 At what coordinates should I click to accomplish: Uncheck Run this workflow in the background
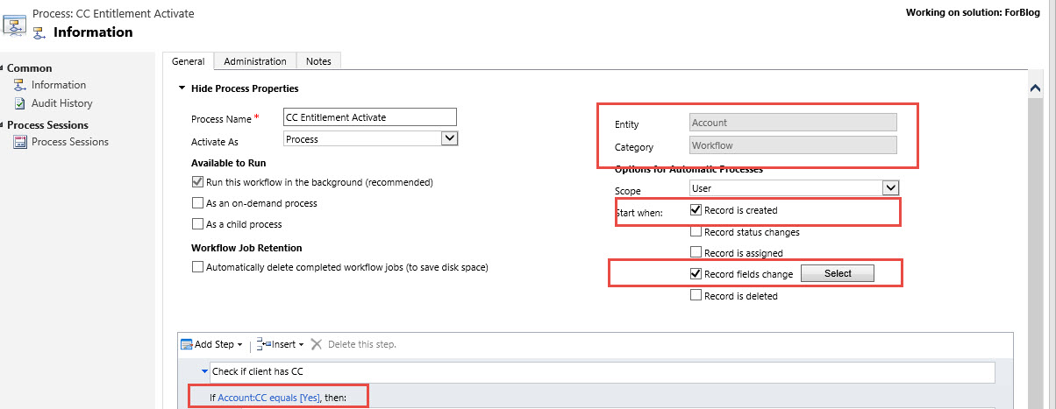pos(197,182)
